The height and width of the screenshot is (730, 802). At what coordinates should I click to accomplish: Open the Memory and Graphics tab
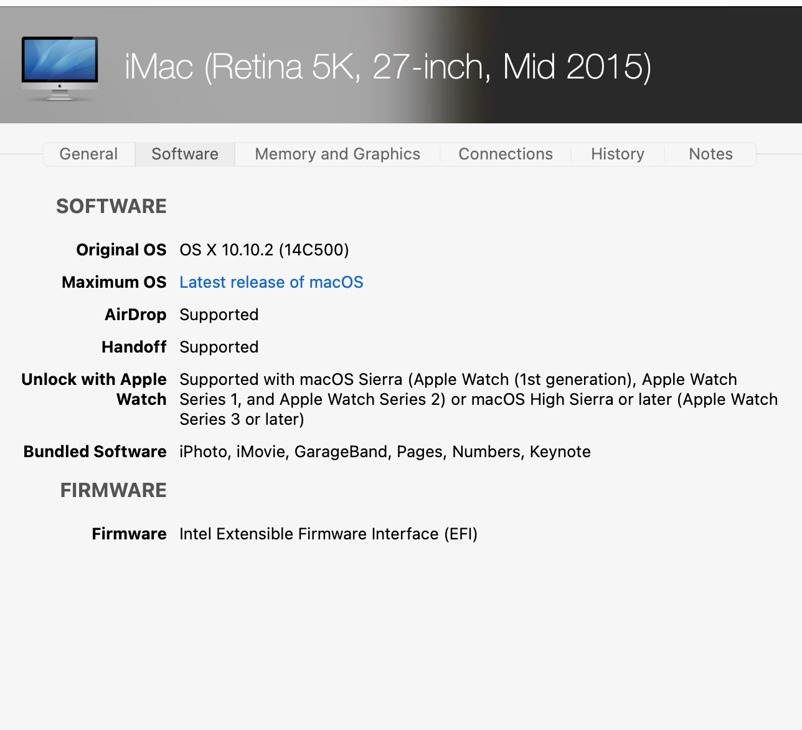pos(337,154)
